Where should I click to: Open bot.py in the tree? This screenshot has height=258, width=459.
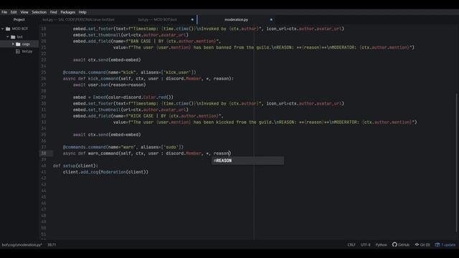click(x=27, y=51)
